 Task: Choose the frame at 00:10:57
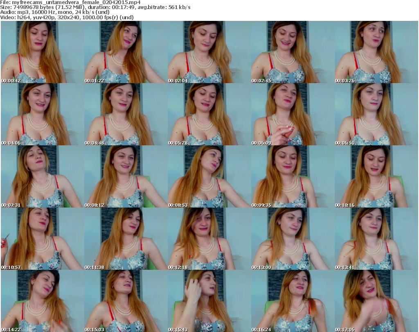(43, 239)
